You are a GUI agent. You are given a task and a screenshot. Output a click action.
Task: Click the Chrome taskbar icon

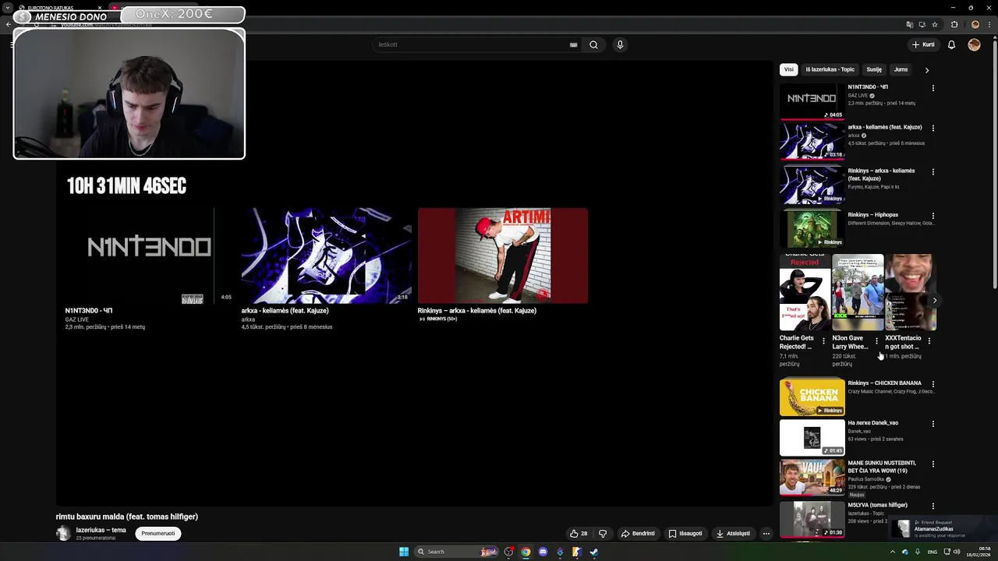point(526,552)
